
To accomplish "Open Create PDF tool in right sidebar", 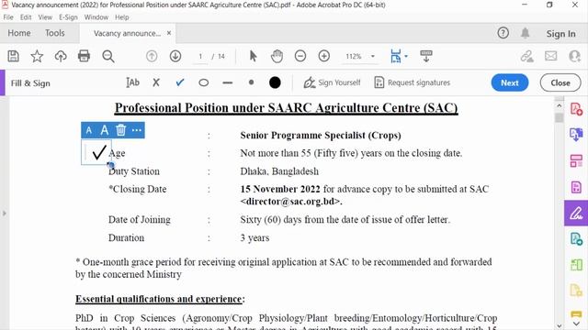I will (x=576, y=109).
